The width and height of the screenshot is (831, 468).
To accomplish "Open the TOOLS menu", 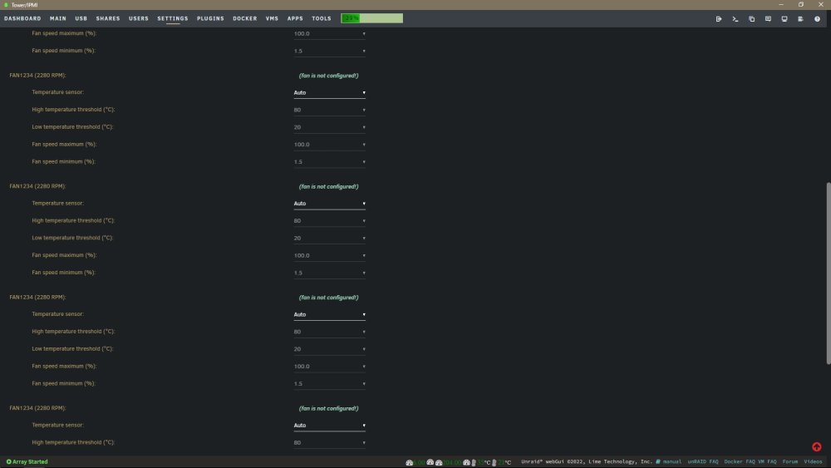I will coord(321,18).
